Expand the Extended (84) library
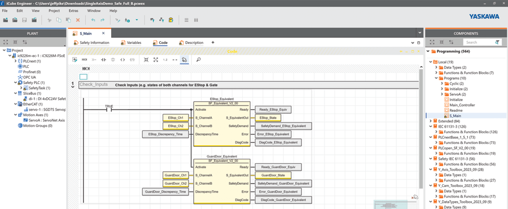508x209 pixels. pyautogui.click(x=430, y=121)
